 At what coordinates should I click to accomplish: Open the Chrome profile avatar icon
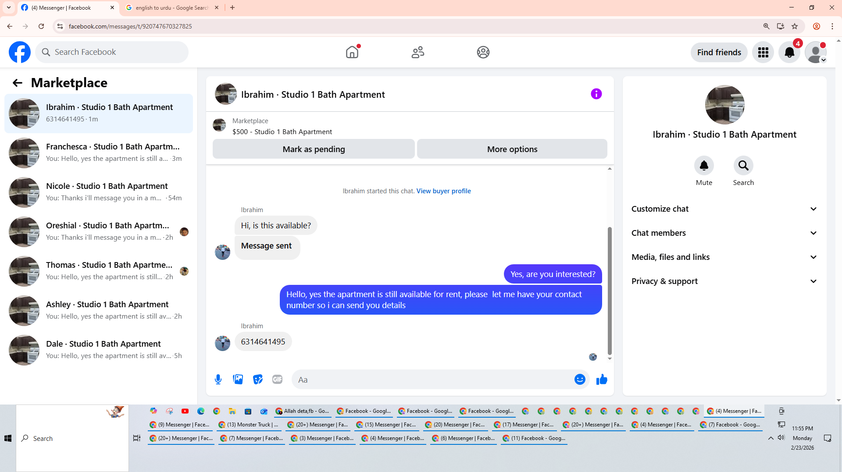(817, 26)
